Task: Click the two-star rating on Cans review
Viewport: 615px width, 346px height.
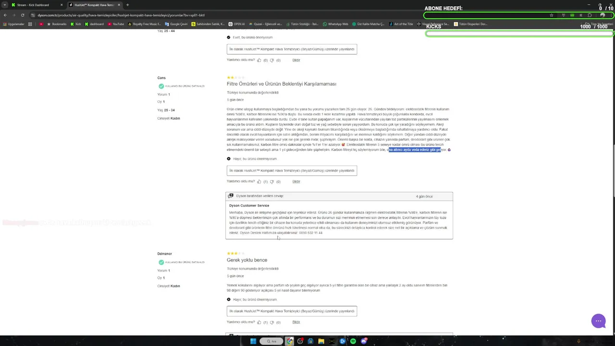Action: (235, 77)
